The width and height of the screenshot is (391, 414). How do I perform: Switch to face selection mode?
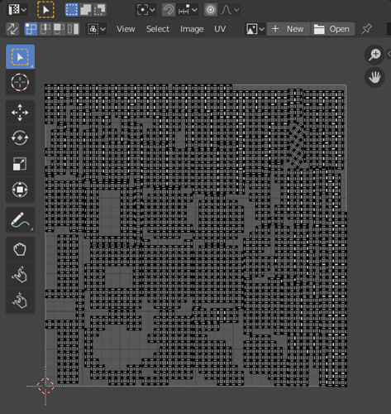point(59,29)
